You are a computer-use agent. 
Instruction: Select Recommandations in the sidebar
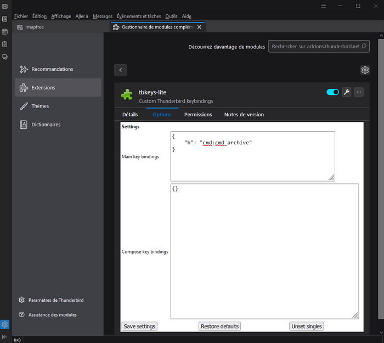(x=58, y=69)
